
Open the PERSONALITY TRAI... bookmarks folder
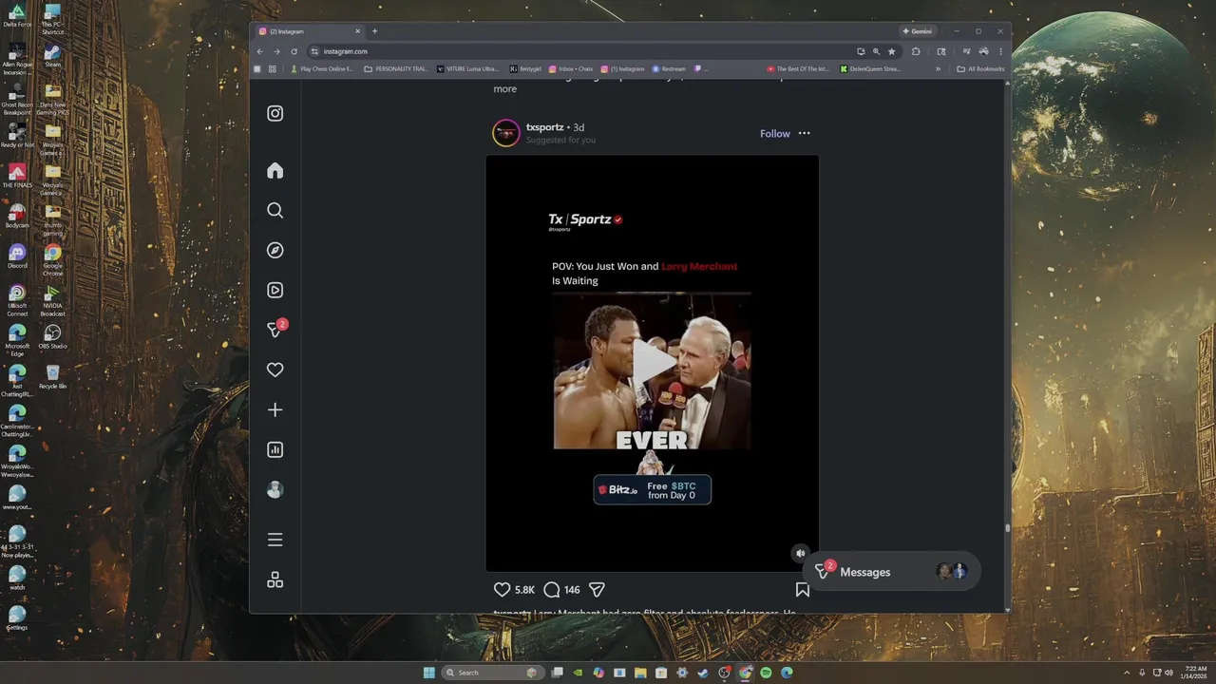pyautogui.click(x=397, y=68)
